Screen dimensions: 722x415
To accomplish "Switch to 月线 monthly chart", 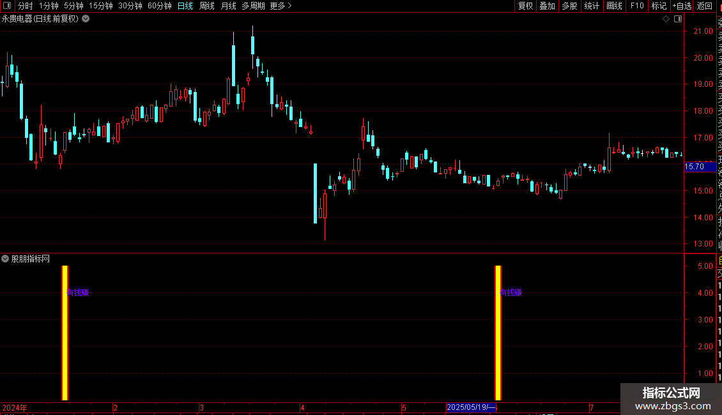I will pyautogui.click(x=228, y=6).
